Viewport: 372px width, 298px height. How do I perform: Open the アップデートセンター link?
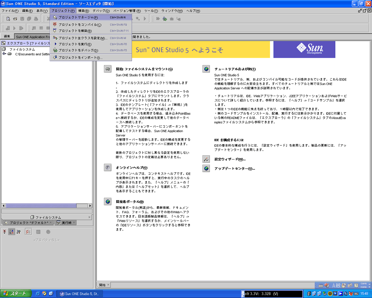point(235,169)
